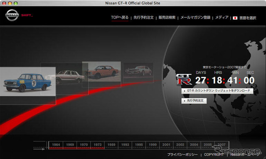The image size is (266, 159).
Task: Click the red SHIFT_ tagline
Action: tap(27, 15)
